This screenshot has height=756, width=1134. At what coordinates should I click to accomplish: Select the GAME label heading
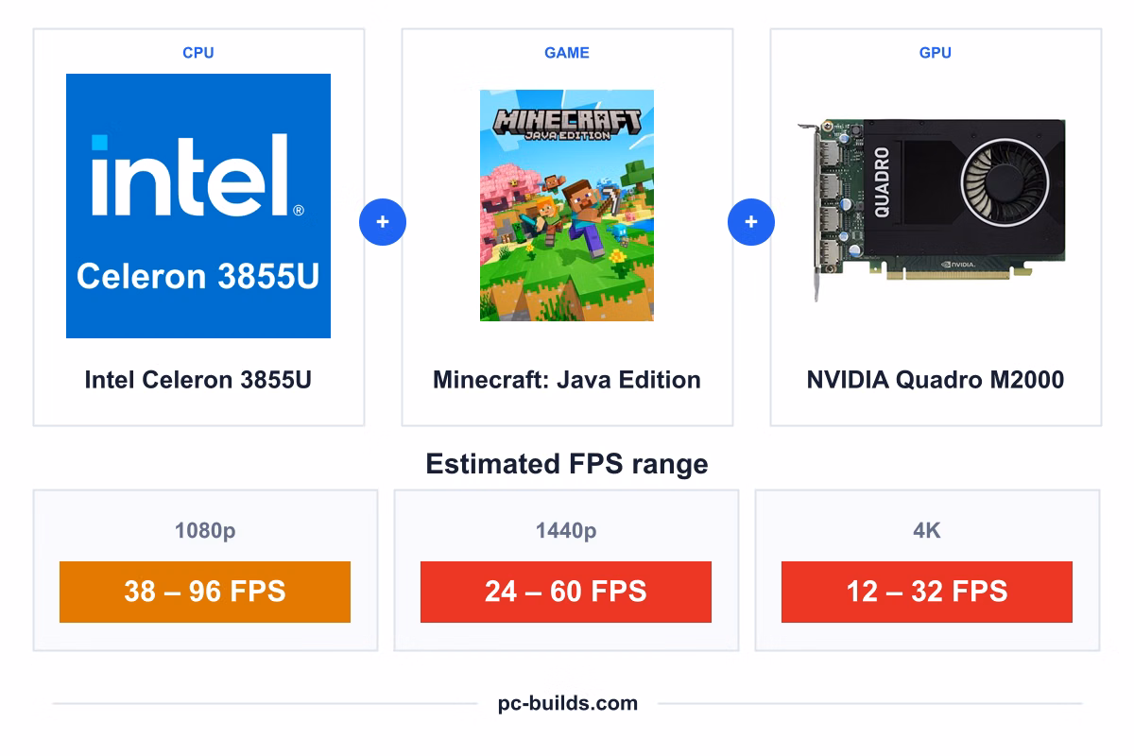567,53
